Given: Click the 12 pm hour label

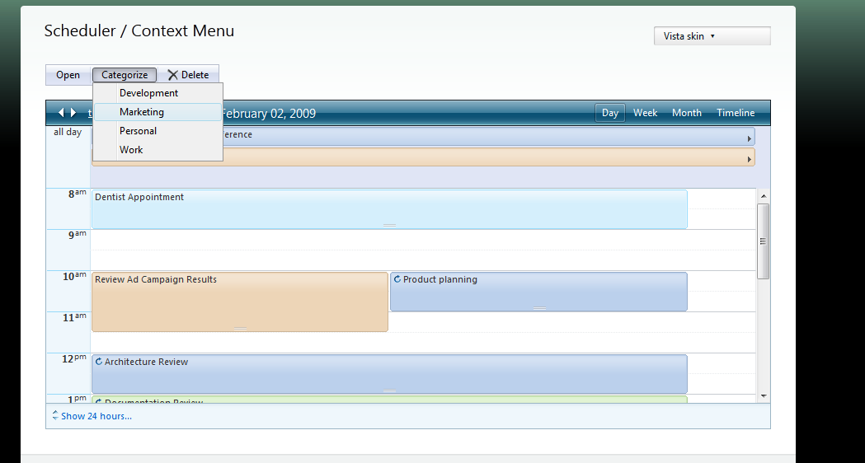Looking at the screenshot, I should tap(74, 359).
